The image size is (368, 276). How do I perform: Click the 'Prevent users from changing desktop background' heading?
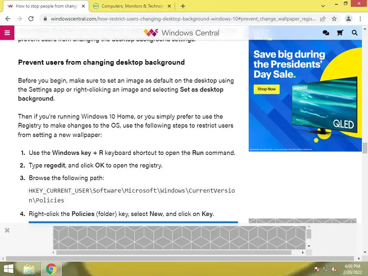[x=101, y=62]
